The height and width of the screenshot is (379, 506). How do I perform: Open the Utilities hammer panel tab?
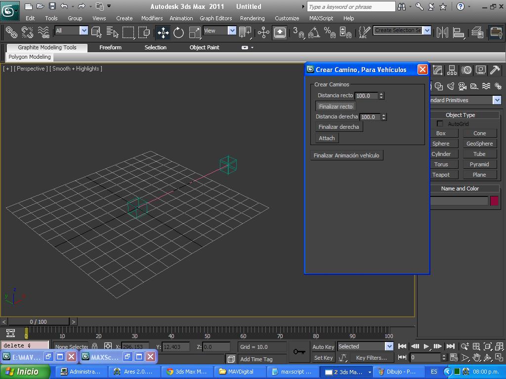[x=495, y=70]
